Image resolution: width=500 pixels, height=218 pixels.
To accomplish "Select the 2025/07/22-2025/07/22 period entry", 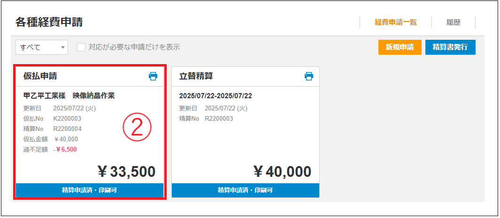I will (215, 96).
